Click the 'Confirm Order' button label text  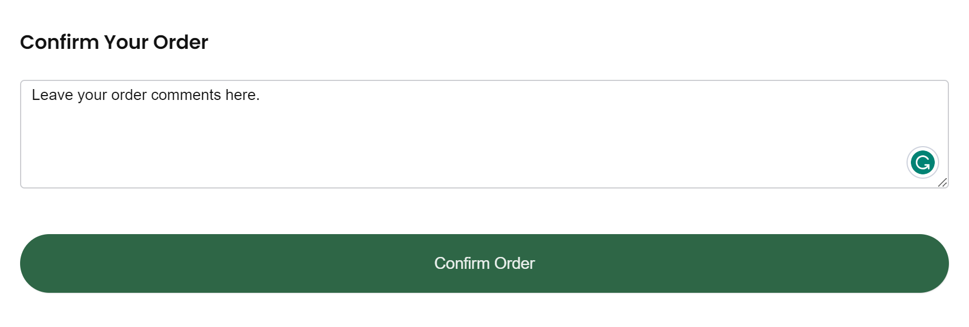pyautogui.click(x=485, y=263)
